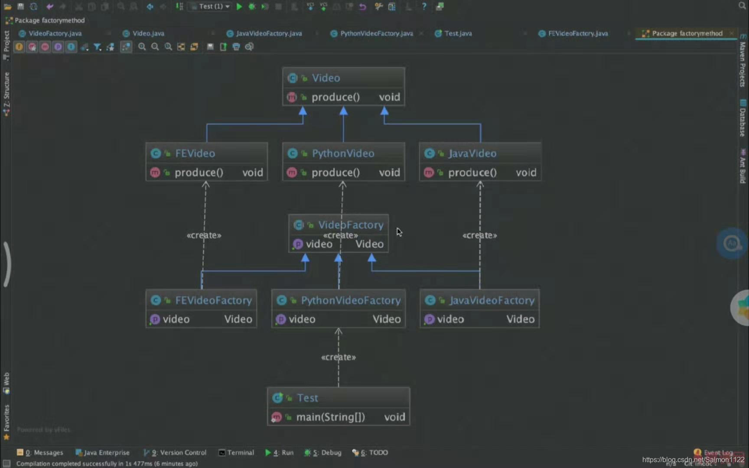Click the VCS Update Project icon
Viewport: 749px width, 468px height.
coord(310,6)
